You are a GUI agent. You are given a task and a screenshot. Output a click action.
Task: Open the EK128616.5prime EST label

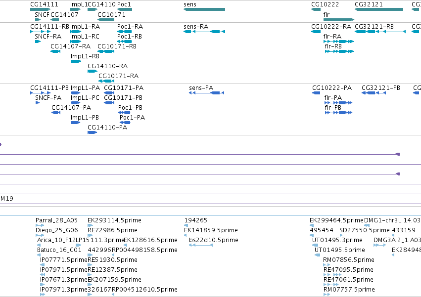[x=150, y=240]
